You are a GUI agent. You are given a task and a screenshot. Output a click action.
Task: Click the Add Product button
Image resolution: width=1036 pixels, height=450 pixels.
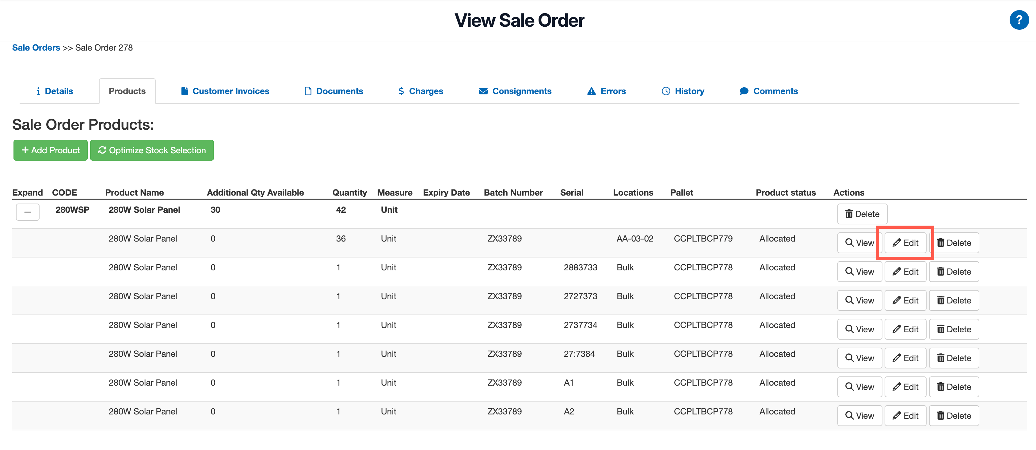click(x=50, y=151)
